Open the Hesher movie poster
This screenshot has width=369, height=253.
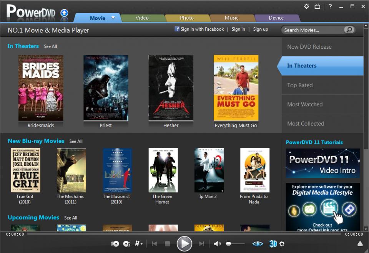click(171, 88)
